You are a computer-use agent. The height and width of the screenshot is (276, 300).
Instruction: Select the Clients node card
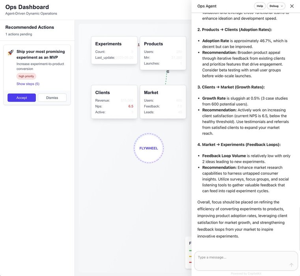(x=114, y=102)
